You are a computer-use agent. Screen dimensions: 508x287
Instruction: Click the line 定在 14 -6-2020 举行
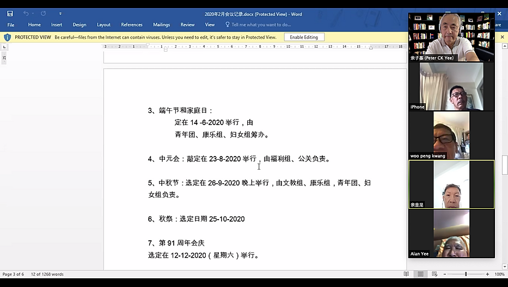pos(214,122)
